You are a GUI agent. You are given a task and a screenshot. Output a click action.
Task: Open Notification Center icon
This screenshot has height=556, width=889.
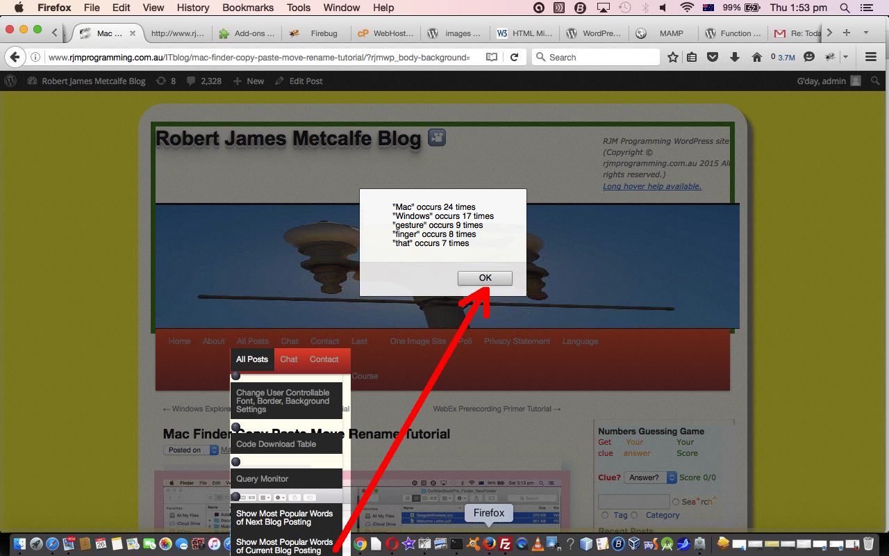[866, 8]
